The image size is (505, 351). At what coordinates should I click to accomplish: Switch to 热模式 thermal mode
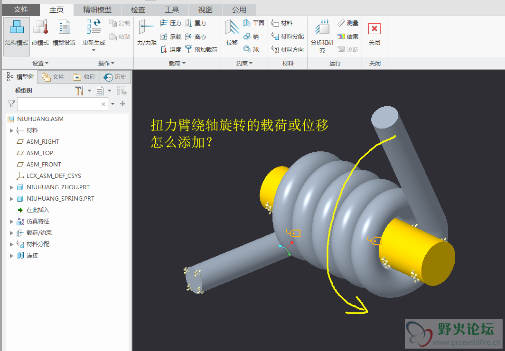(40, 33)
